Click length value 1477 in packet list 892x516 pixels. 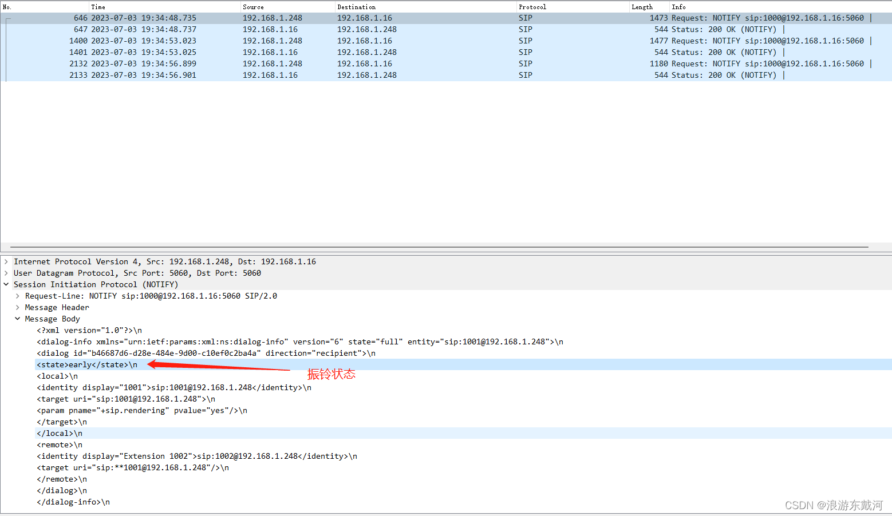tap(658, 41)
